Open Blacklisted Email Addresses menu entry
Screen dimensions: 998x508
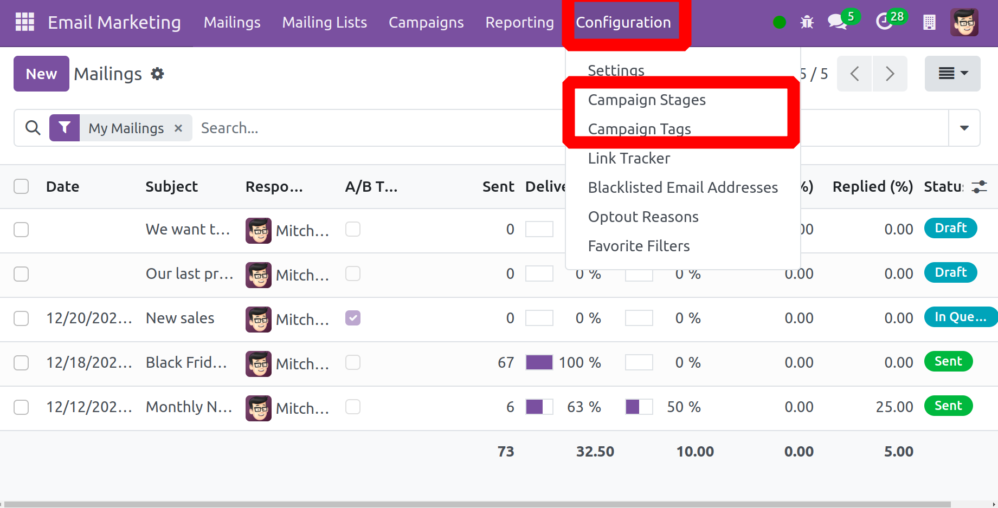[x=682, y=187]
